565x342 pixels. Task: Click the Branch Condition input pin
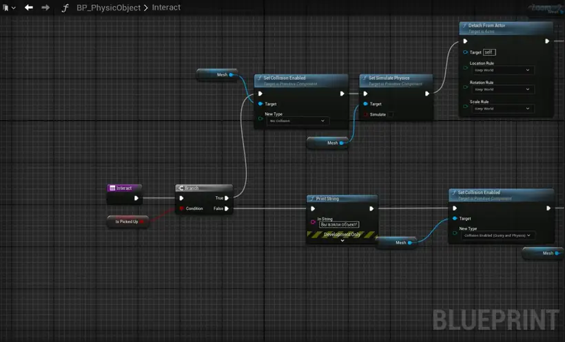pos(182,209)
